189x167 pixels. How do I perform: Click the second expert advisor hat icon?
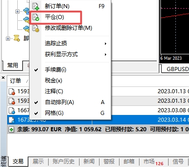pos(26,19)
